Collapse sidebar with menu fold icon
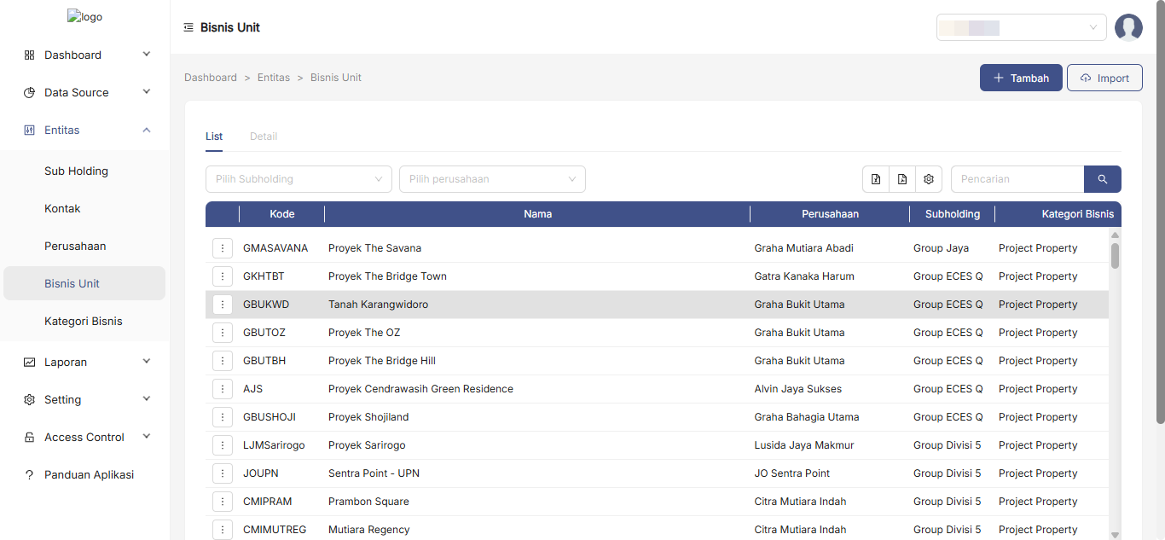Viewport: 1165px width, 540px height. 188,27
